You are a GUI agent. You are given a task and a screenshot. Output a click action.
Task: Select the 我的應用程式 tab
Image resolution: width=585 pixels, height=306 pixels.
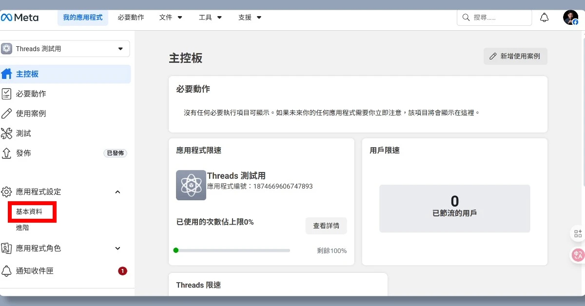point(83,18)
